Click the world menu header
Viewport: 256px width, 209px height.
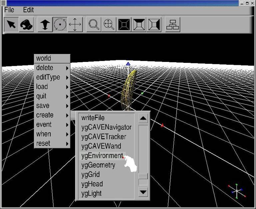pyautogui.click(x=52, y=59)
